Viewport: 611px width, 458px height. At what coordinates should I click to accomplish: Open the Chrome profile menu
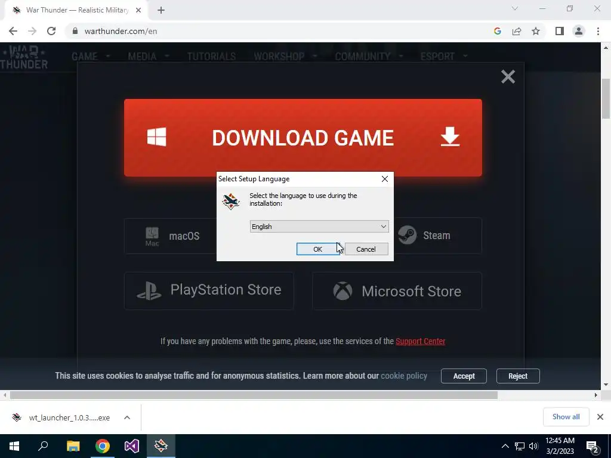[x=579, y=31]
